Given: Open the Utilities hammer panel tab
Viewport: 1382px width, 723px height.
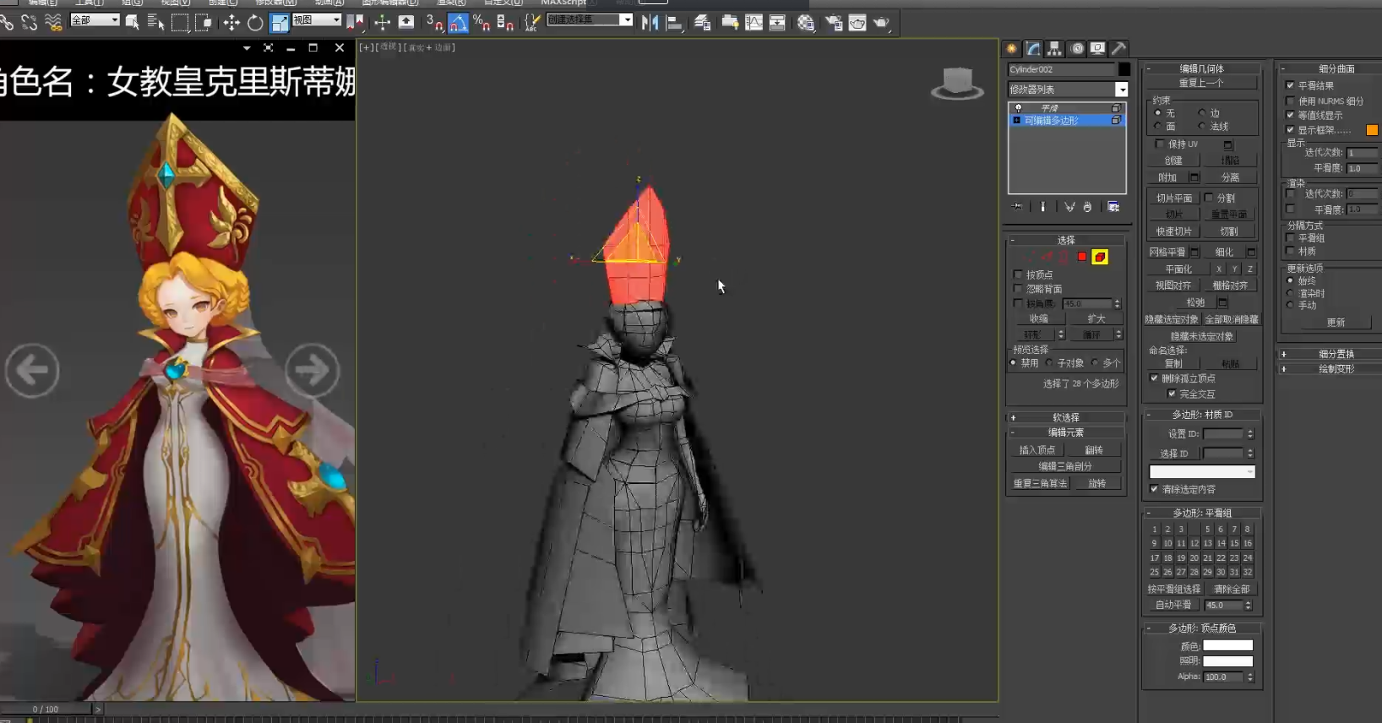Looking at the screenshot, I should point(1118,48).
